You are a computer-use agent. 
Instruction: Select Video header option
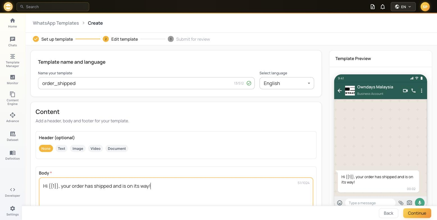tap(95, 148)
